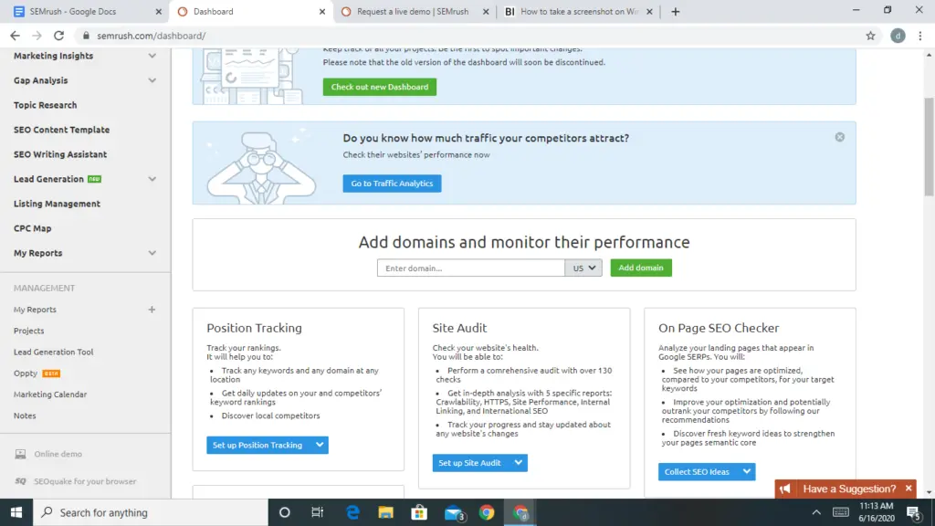This screenshot has width=935, height=526.
Task: Click Go to Traffic Analytics button
Action: pyautogui.click(x=392, y=184)
